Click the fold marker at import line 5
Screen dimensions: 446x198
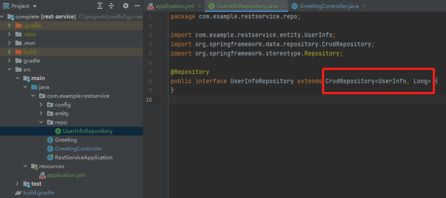(x=168, y=54)
